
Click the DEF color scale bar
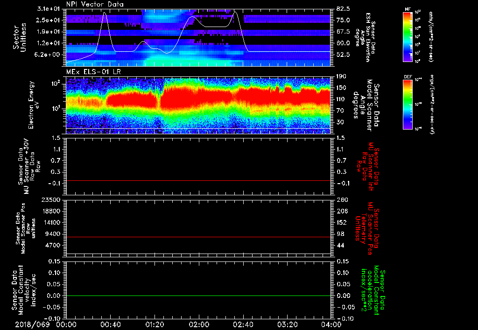(x=408, y=104)
